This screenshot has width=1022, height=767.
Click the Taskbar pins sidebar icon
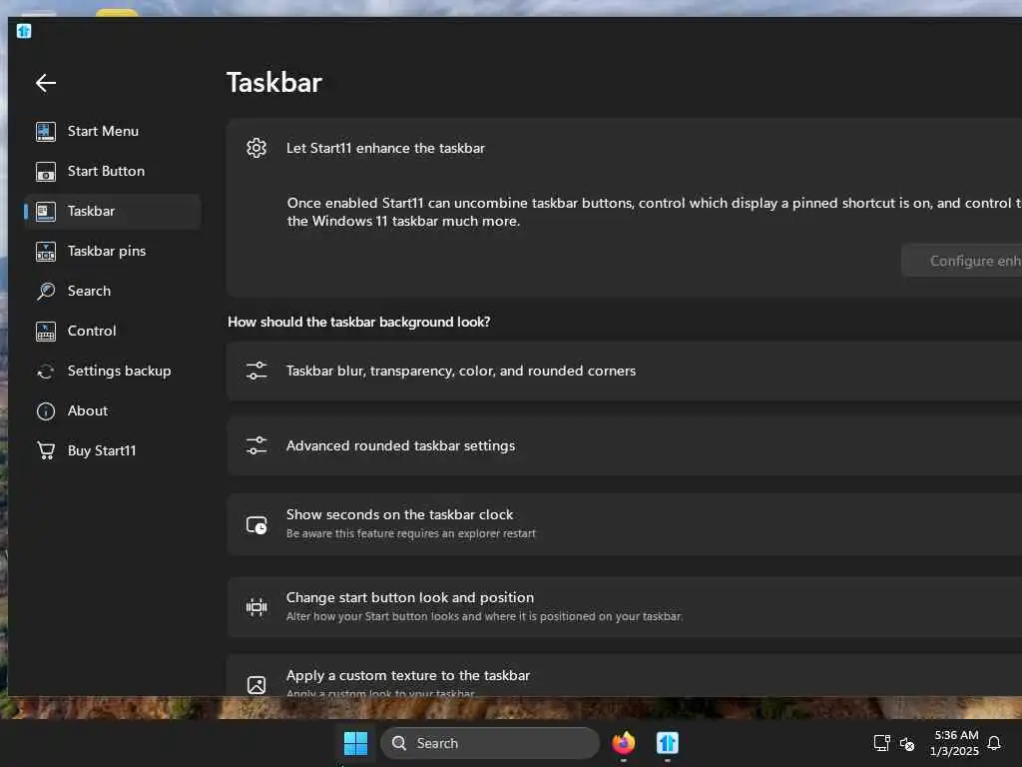click(x=46, y=252)
